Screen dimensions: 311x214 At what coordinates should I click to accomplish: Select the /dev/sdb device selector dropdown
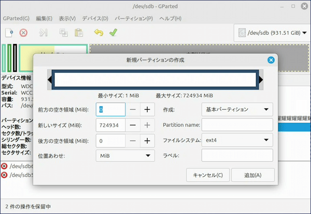270,33
